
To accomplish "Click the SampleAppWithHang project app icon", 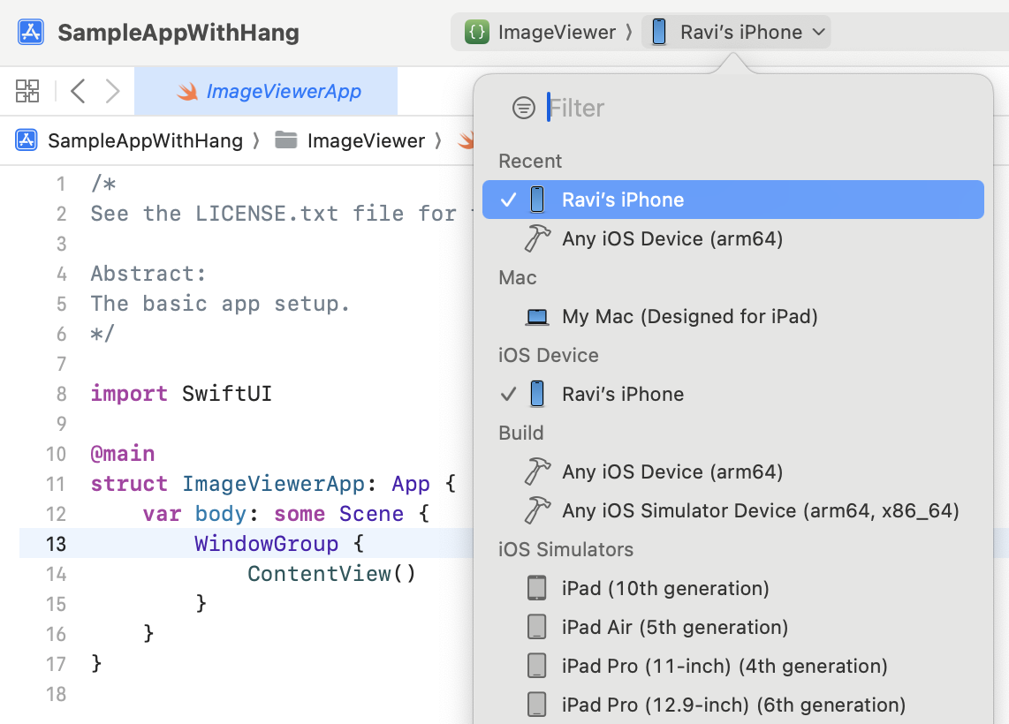I will (x=30, y=31).
